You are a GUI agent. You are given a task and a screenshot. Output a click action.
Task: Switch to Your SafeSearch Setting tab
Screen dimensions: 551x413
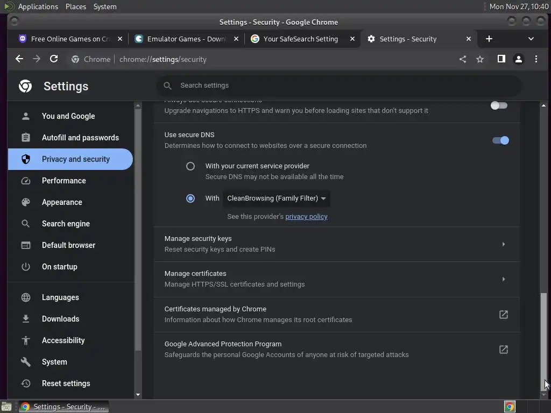tap(300, 39)
